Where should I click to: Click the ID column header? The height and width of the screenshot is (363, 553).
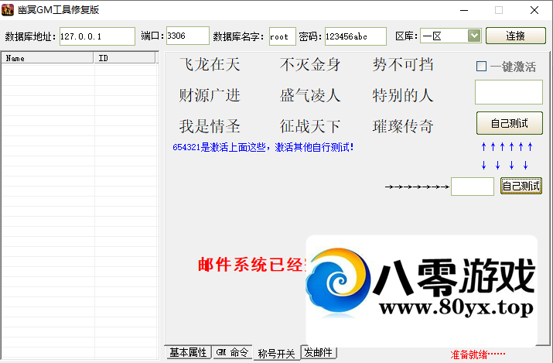pyautogui.click(x=126, y=58)
